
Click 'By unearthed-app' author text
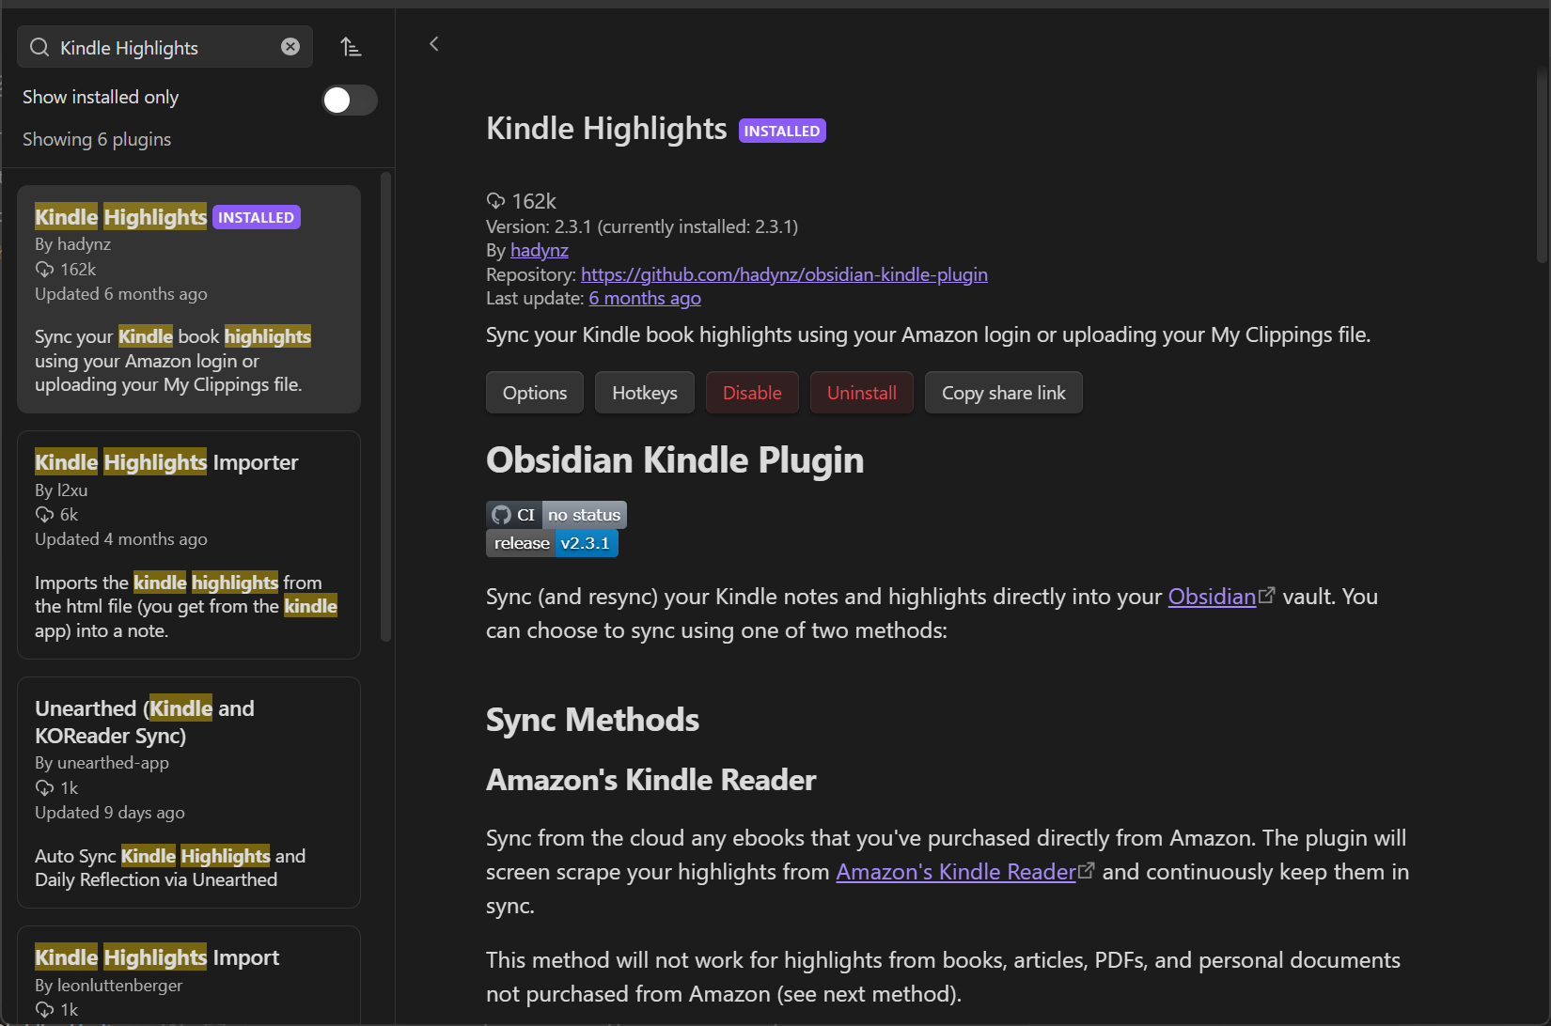(102, 763)
